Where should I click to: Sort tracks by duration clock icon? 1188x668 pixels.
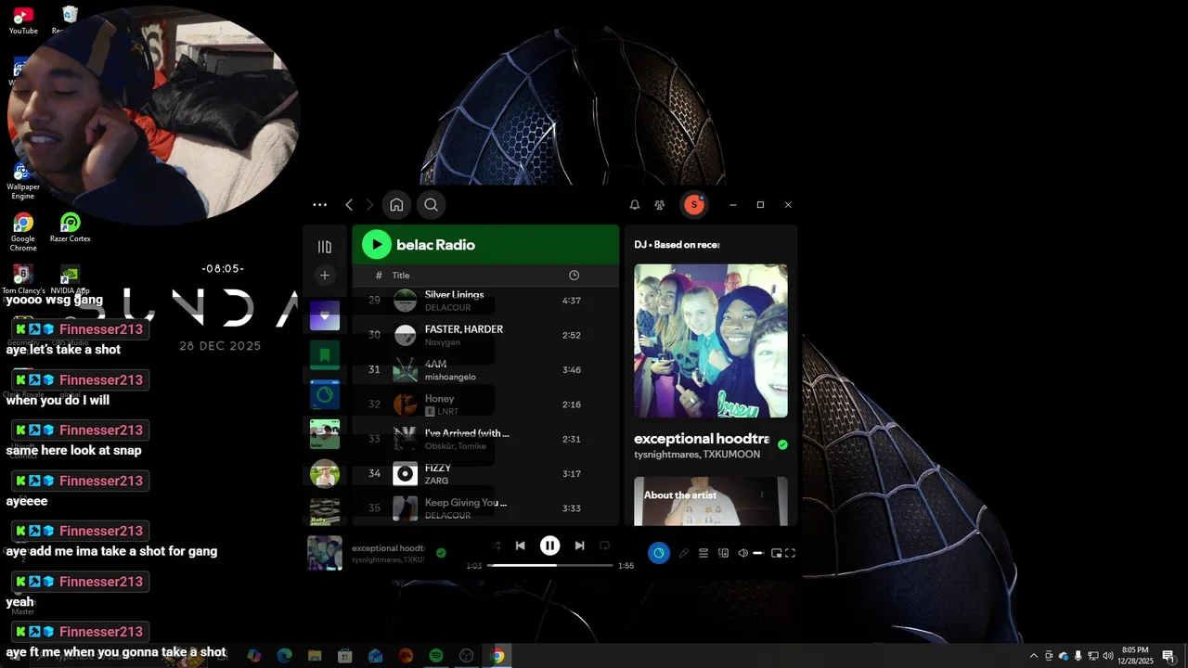[574, 276]
